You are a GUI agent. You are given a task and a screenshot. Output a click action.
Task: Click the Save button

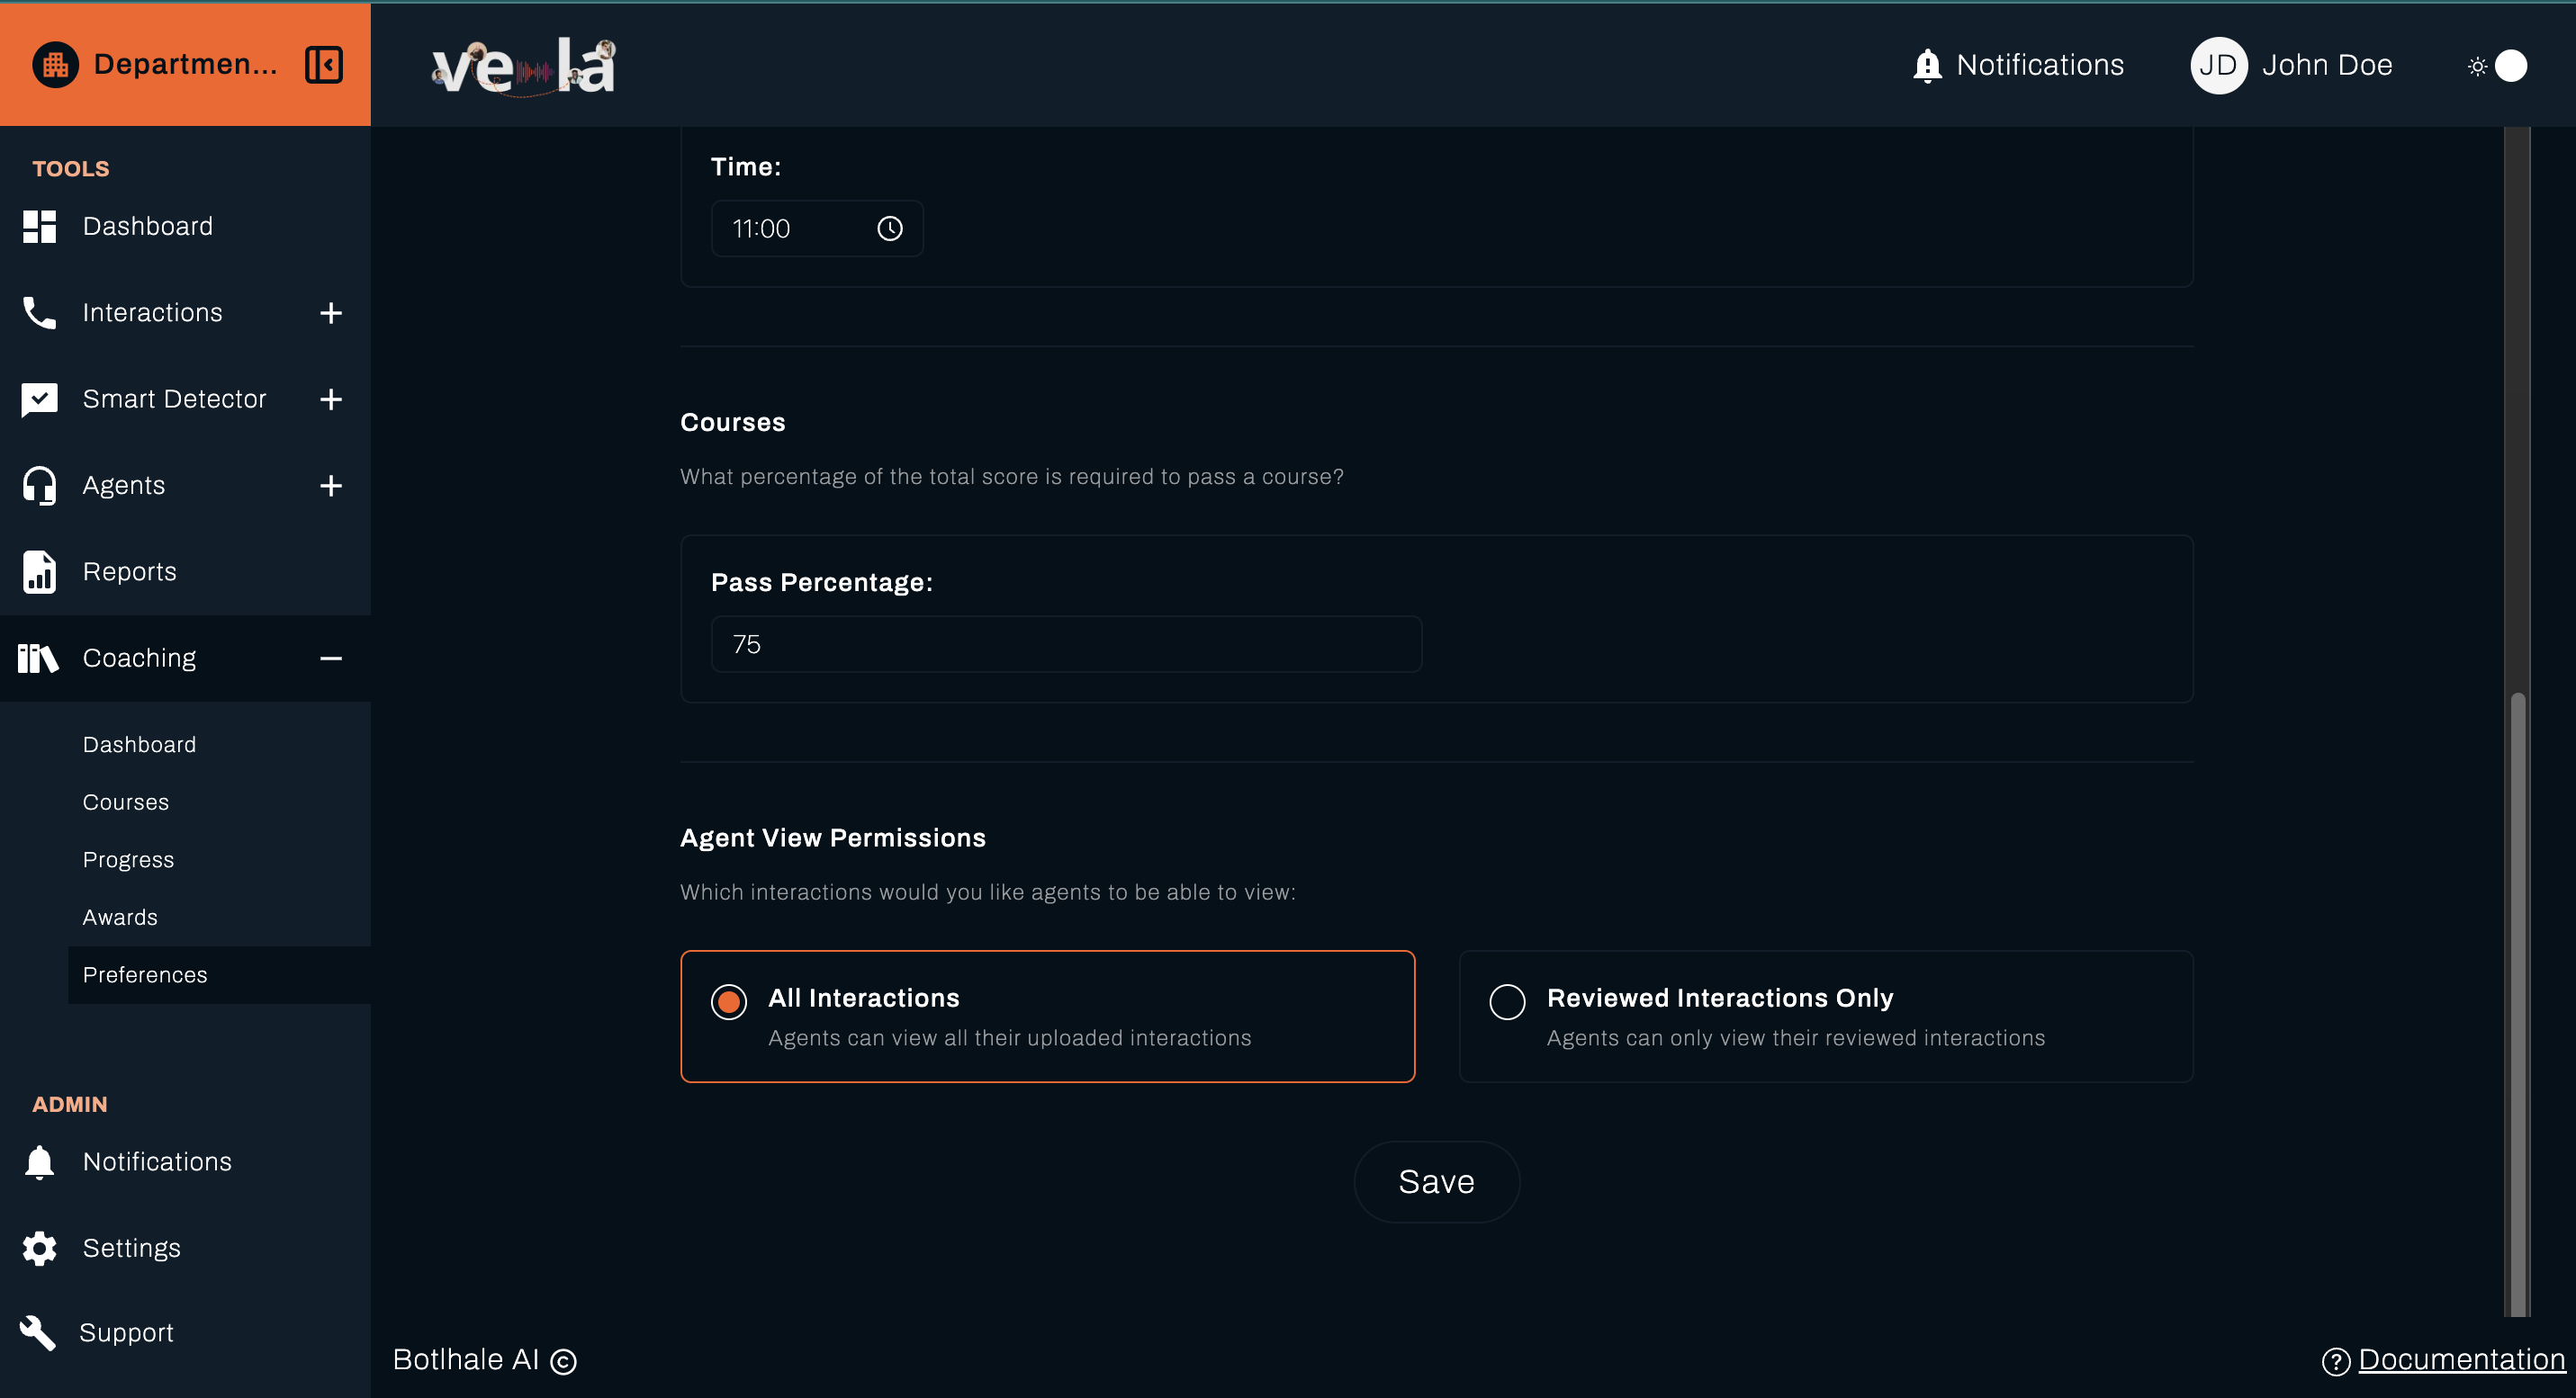(1436, 1182)
